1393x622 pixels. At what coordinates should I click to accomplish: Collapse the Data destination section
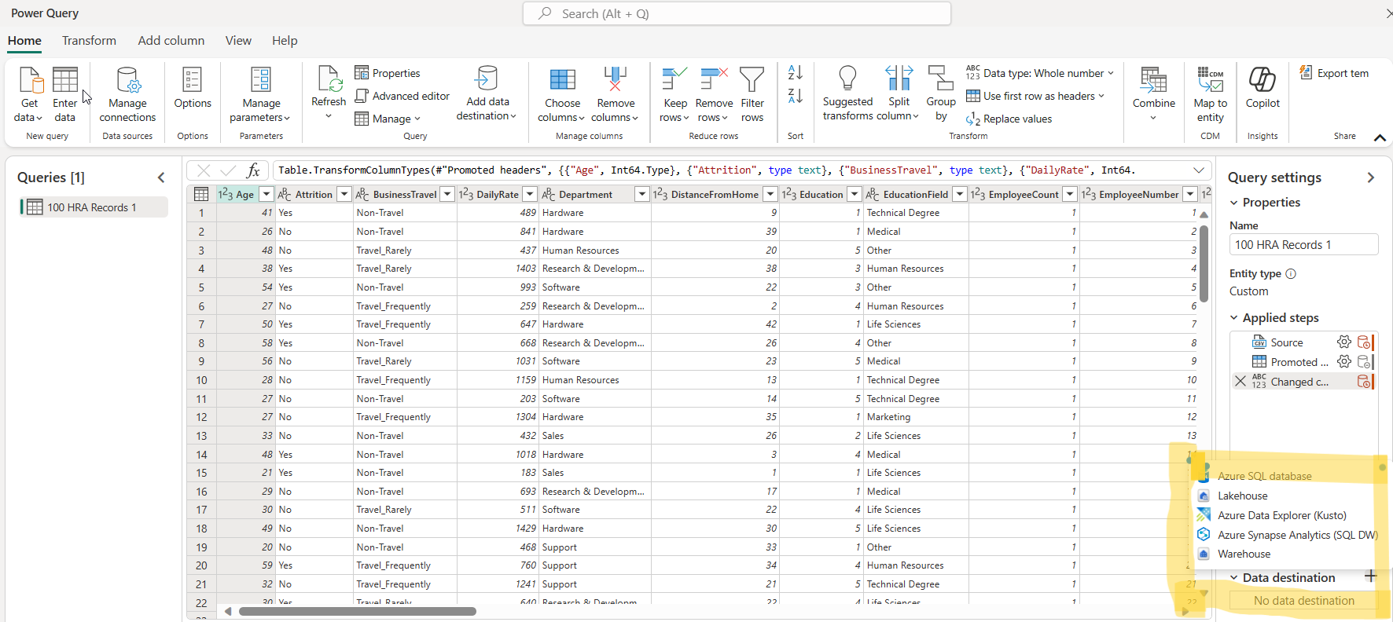pyautogui.click(x=1234, y=578)
